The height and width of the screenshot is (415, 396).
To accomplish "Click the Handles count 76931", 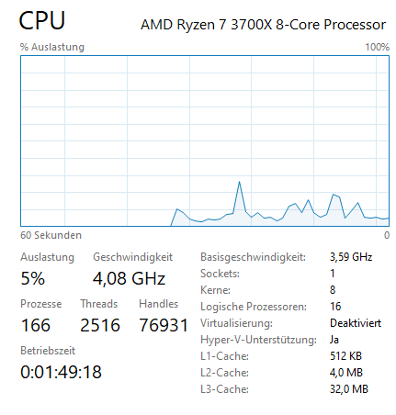I will click(x=164, y=325).
